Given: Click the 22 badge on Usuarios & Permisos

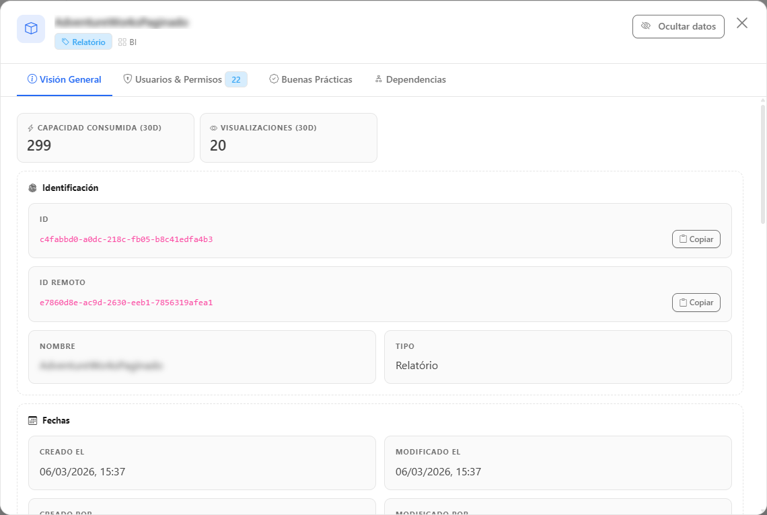Looking at the screenshot, I should (x=236, y=79).
